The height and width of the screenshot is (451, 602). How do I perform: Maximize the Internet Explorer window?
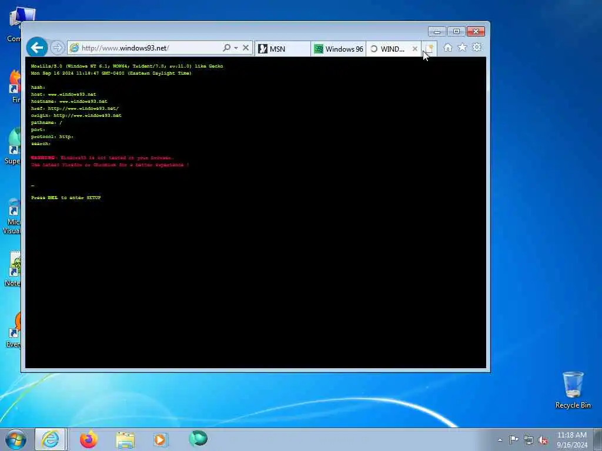[x=456, y=32]
